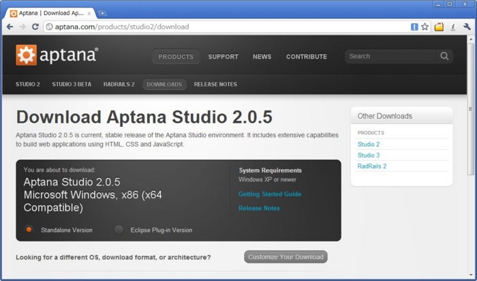Click the Customize Your Download button
Image resolution: width=477 pixels, height=281 pixels.
pyautogui.click(x=286, y=257)
